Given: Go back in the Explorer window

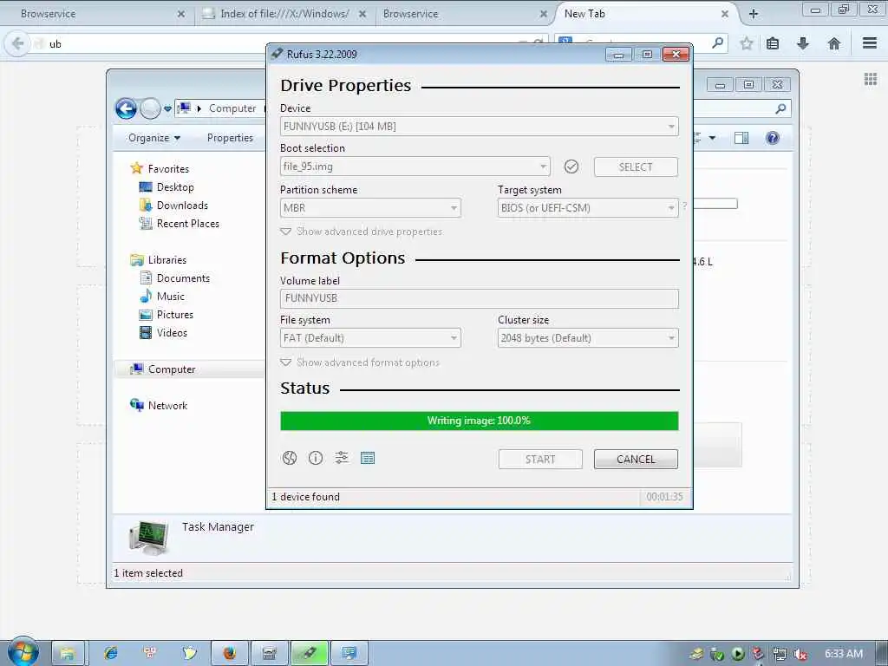Looking at the screenshot, I should click(x=126, y=108).
